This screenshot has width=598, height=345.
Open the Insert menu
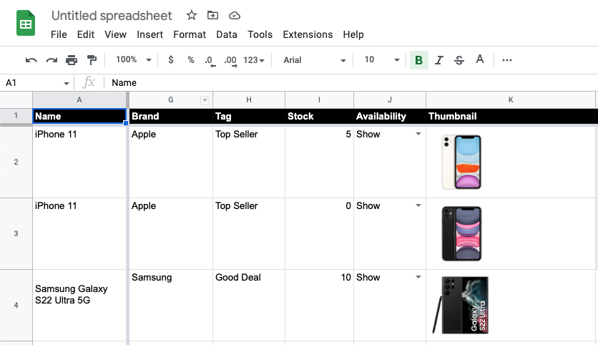[149, 34]
